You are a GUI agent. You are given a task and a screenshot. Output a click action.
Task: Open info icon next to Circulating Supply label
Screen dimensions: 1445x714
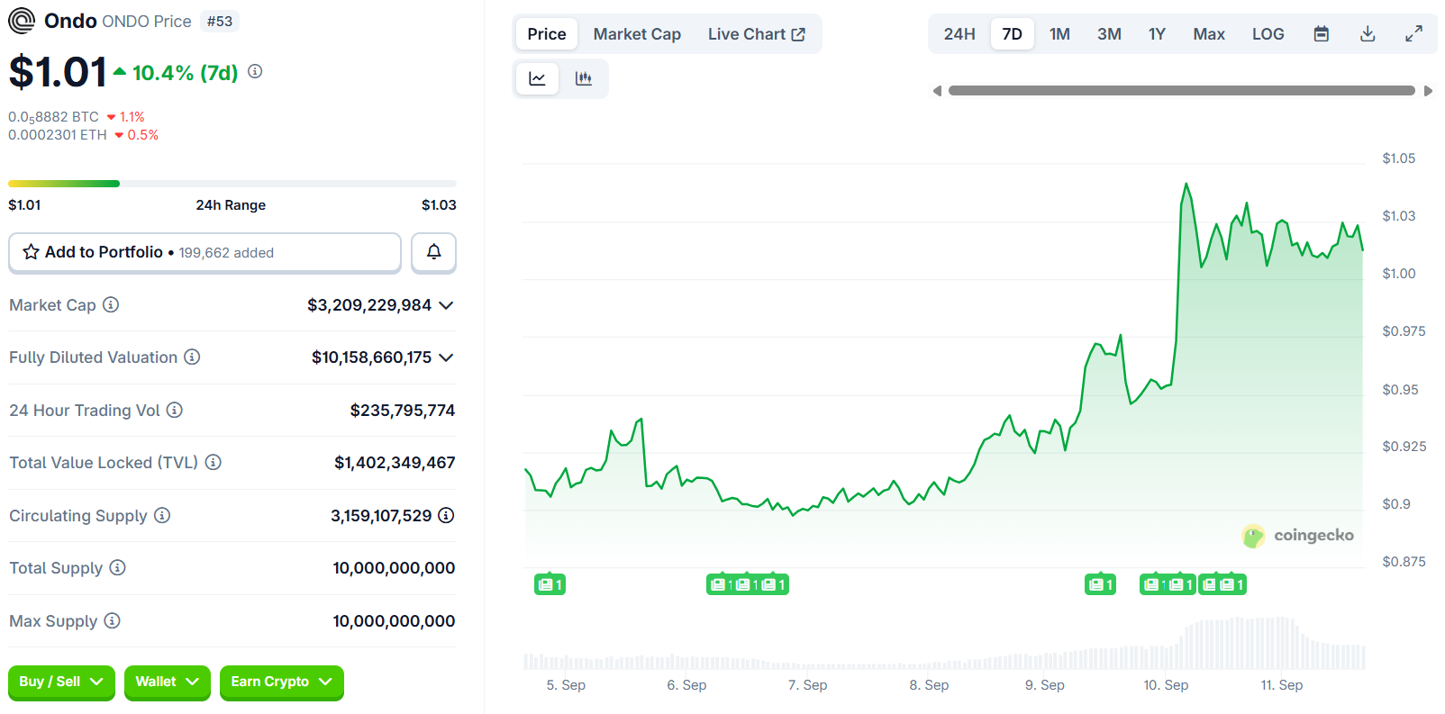162,515
